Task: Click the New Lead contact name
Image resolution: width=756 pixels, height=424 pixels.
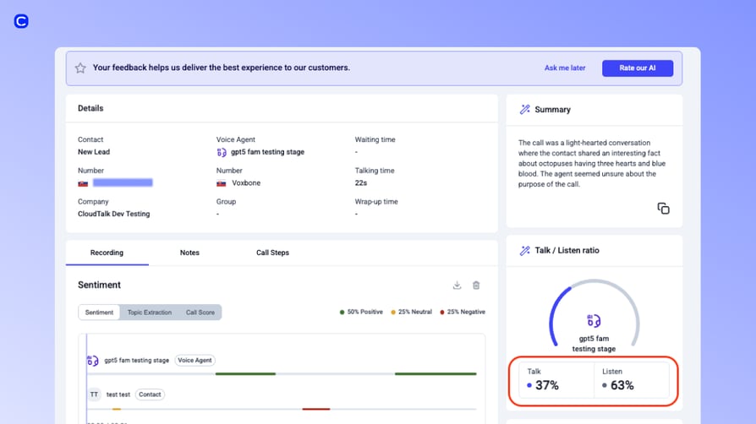Action: [x=94, y=152]
